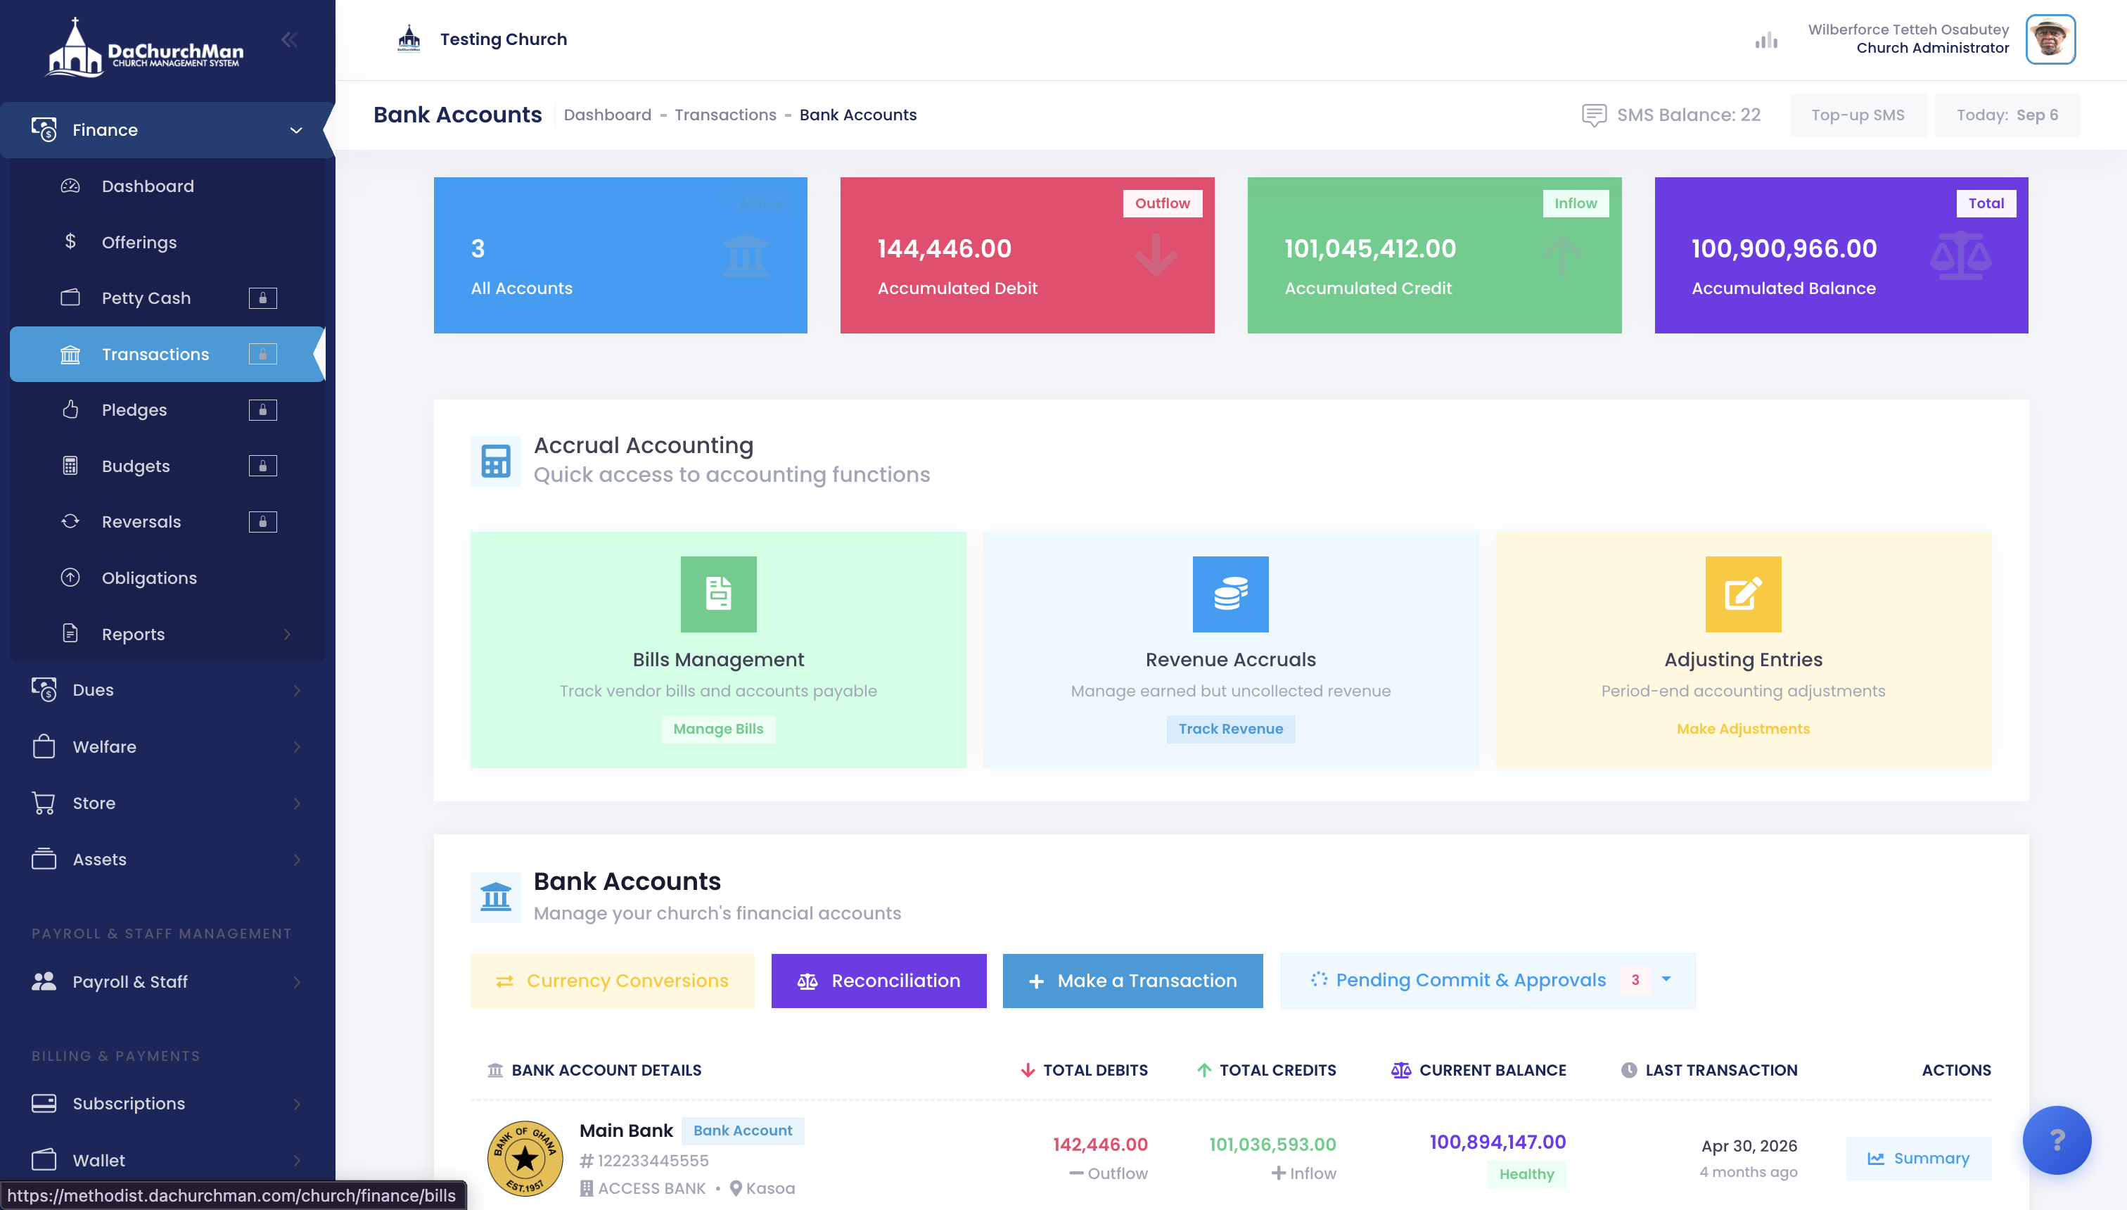Click the Bills Management document icon

[718, 594]
